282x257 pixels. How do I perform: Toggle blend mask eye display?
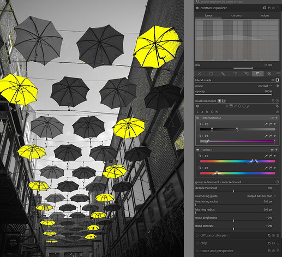tap(273, 80)
